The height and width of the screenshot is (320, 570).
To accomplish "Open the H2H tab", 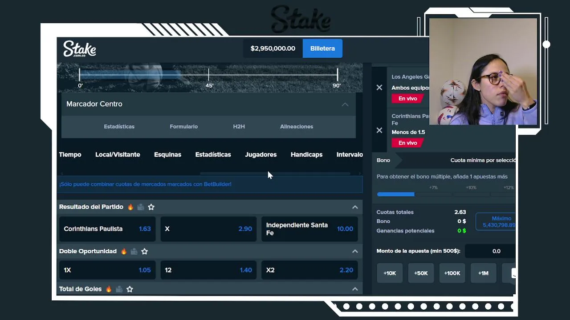I will [239, 127].
